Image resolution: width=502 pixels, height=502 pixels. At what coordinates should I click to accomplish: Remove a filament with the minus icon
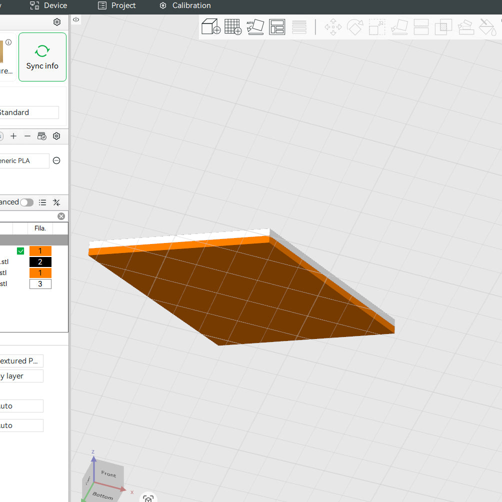(x=27, y=136)
